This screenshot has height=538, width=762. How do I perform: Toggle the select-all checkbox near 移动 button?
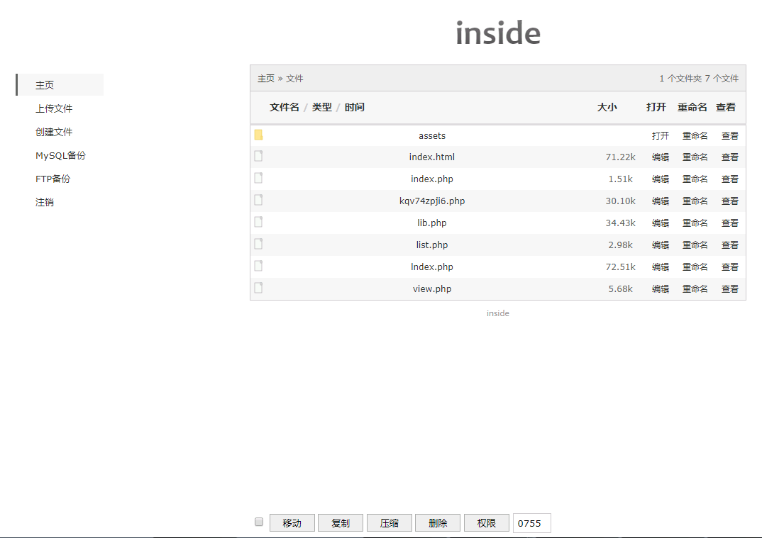[259, 522]
